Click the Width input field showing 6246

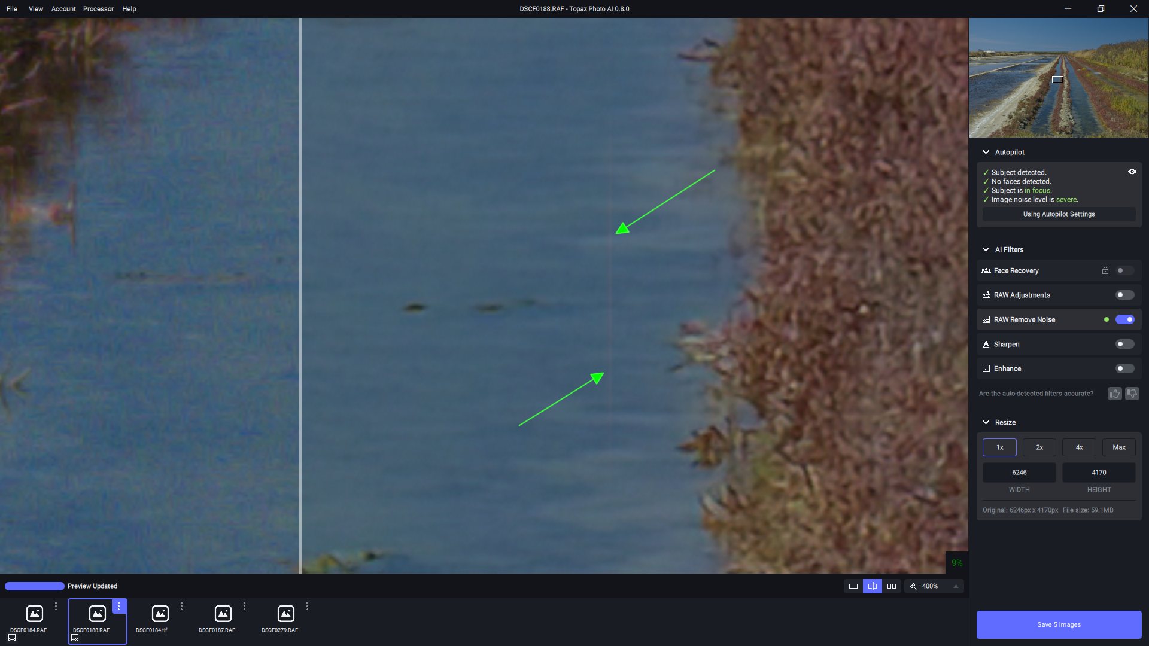pyautogui.click(x=1019, y=473)
